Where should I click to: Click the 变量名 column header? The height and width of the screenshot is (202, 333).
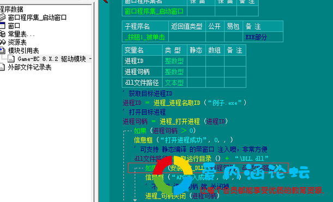tap(142, 50)
